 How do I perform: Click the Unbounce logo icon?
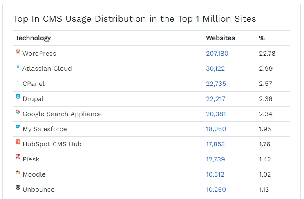tap(18, 188)
